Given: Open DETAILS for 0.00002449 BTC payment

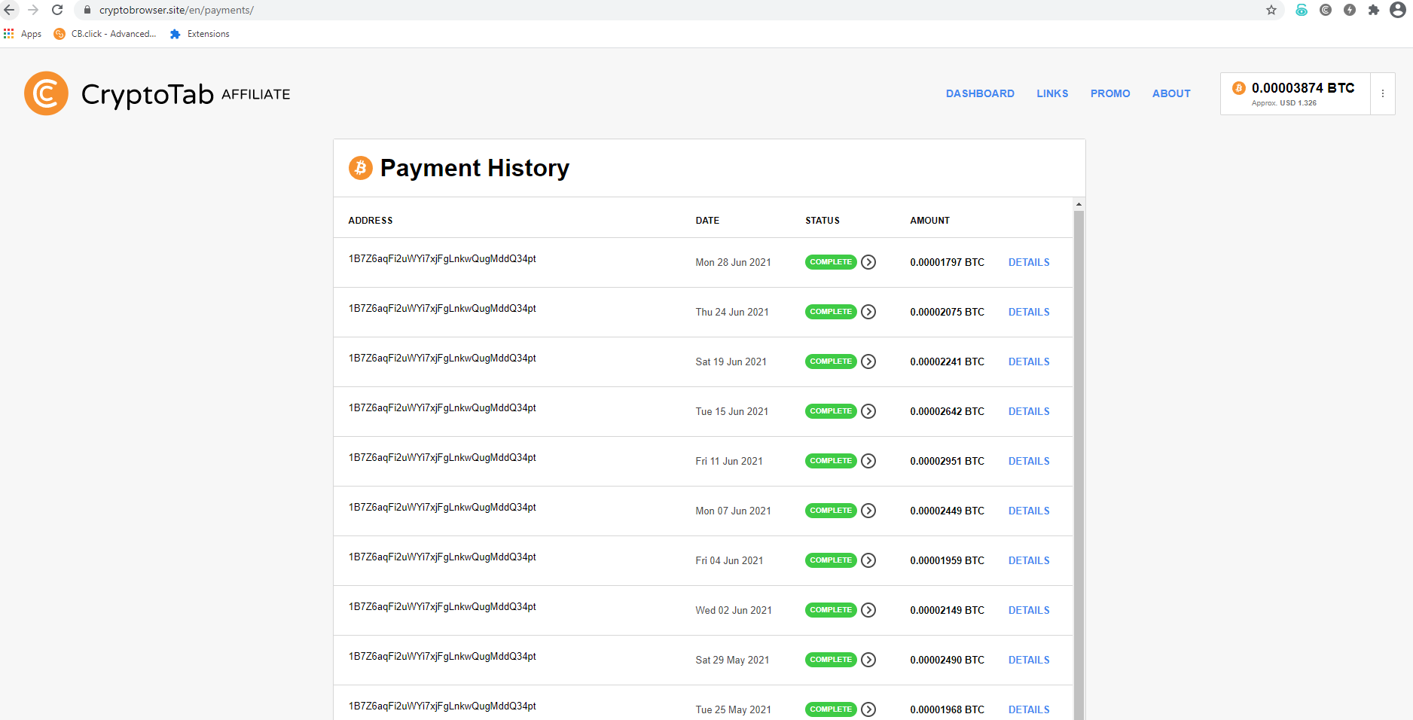Looking at the screenshot, I should coord(1029,511).
